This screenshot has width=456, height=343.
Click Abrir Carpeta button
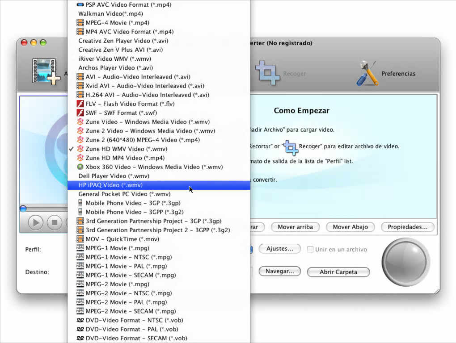point(338,272)
